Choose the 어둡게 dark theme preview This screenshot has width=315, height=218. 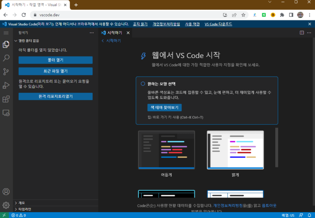[166, 150]
